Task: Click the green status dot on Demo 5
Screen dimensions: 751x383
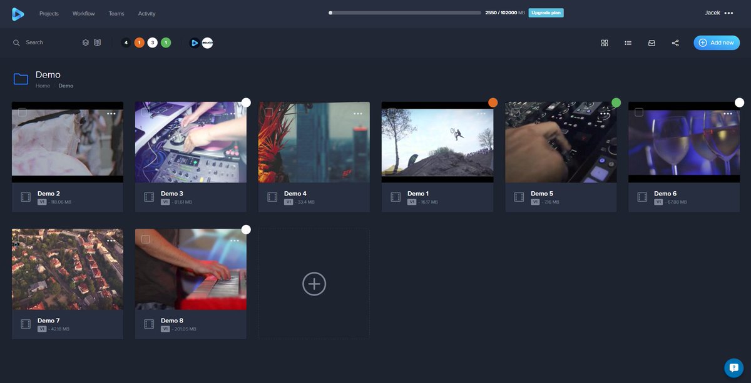Action: [616, 102]
